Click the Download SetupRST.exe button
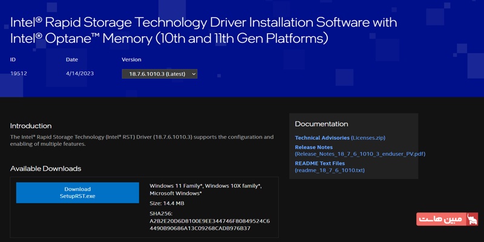 77,192
